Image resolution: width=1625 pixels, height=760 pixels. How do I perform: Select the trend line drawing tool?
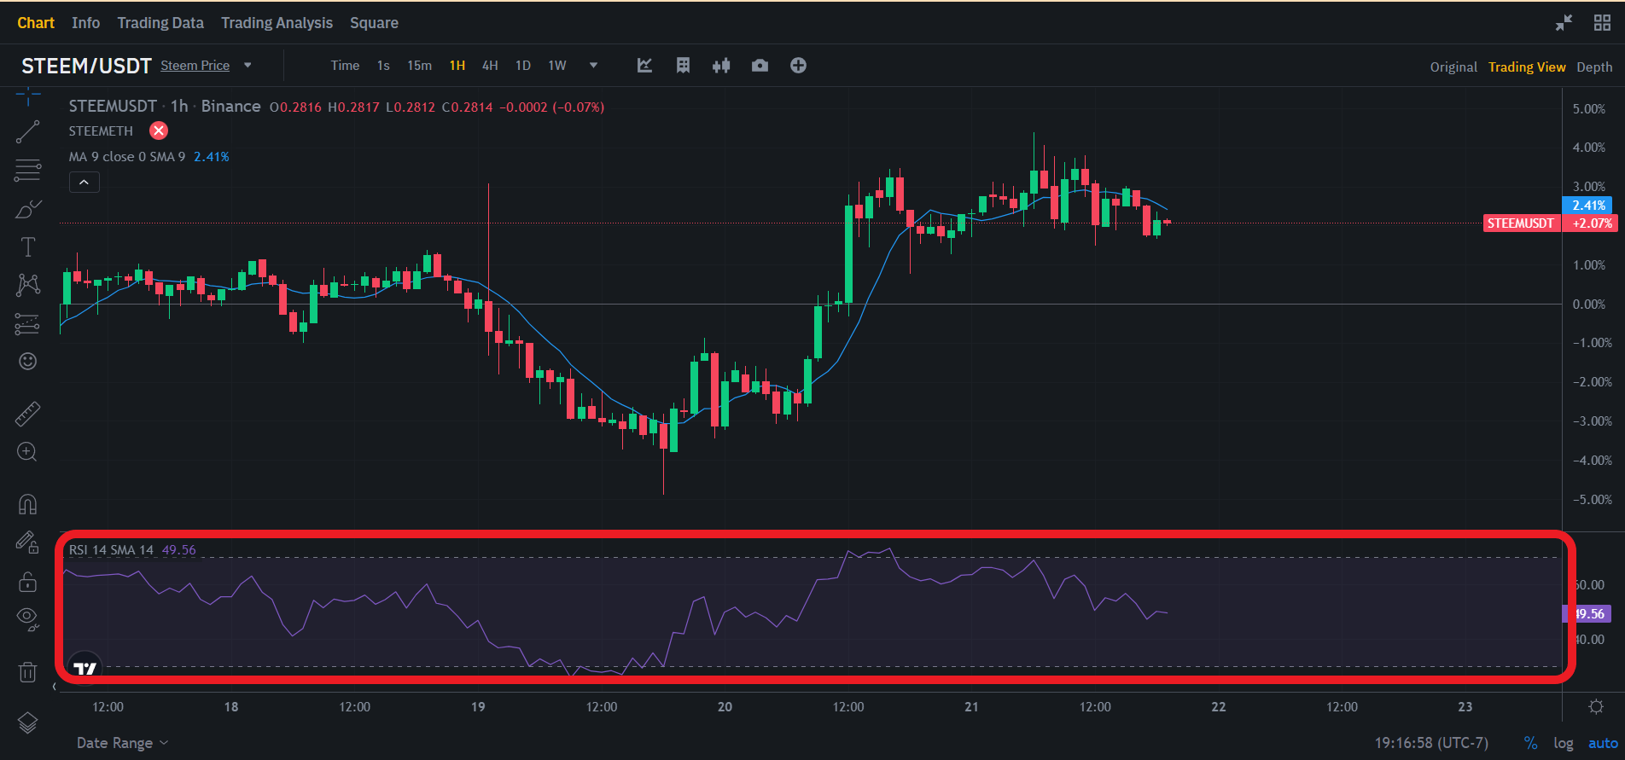coord(27,131)
